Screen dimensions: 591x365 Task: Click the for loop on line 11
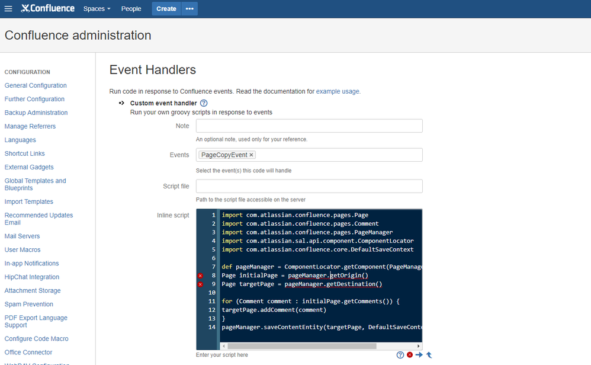point(310,301)
